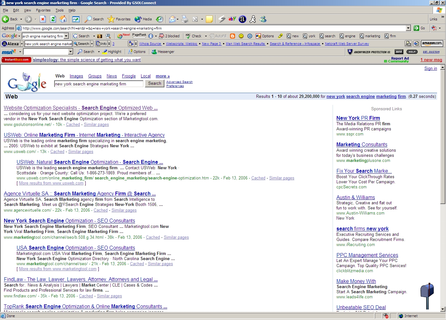
Task: Click the Alexa logo button
Action: coord(11,44)
